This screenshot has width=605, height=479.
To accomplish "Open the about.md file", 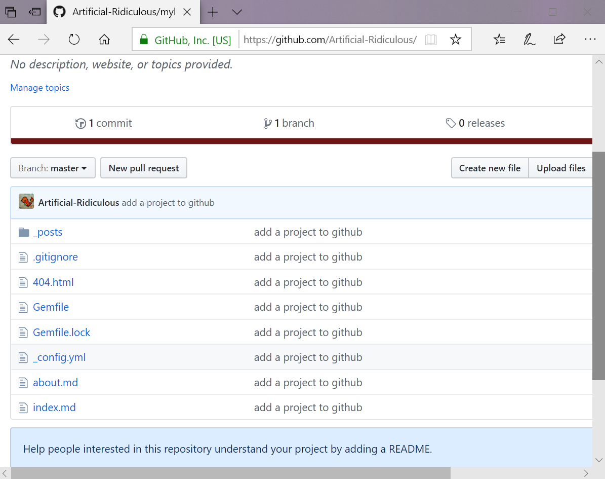I will (x=55, y=382).
